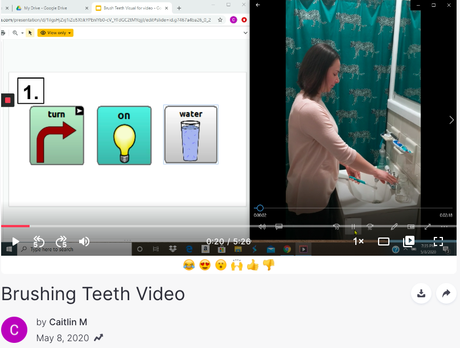Rewind the video 5 seconds
Viewport: 460px width, 348px height.
coord(39,241)
